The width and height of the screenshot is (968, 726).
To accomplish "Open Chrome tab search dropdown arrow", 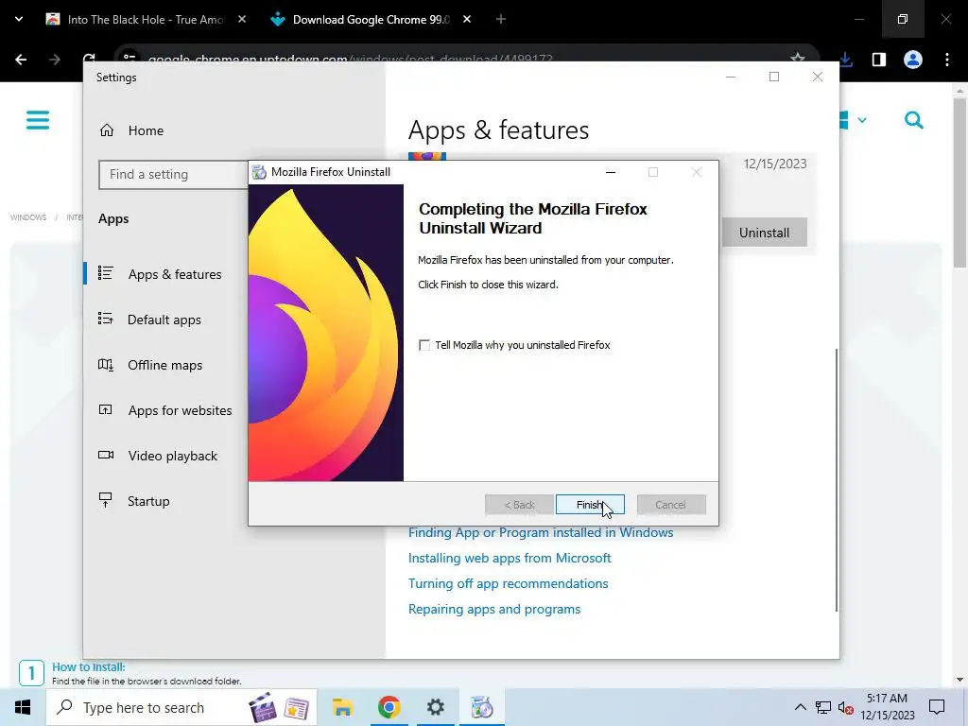I will point(19,19).
